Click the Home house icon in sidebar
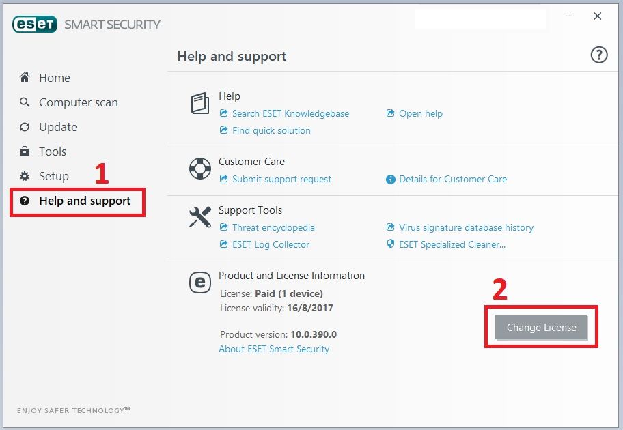 25,78
